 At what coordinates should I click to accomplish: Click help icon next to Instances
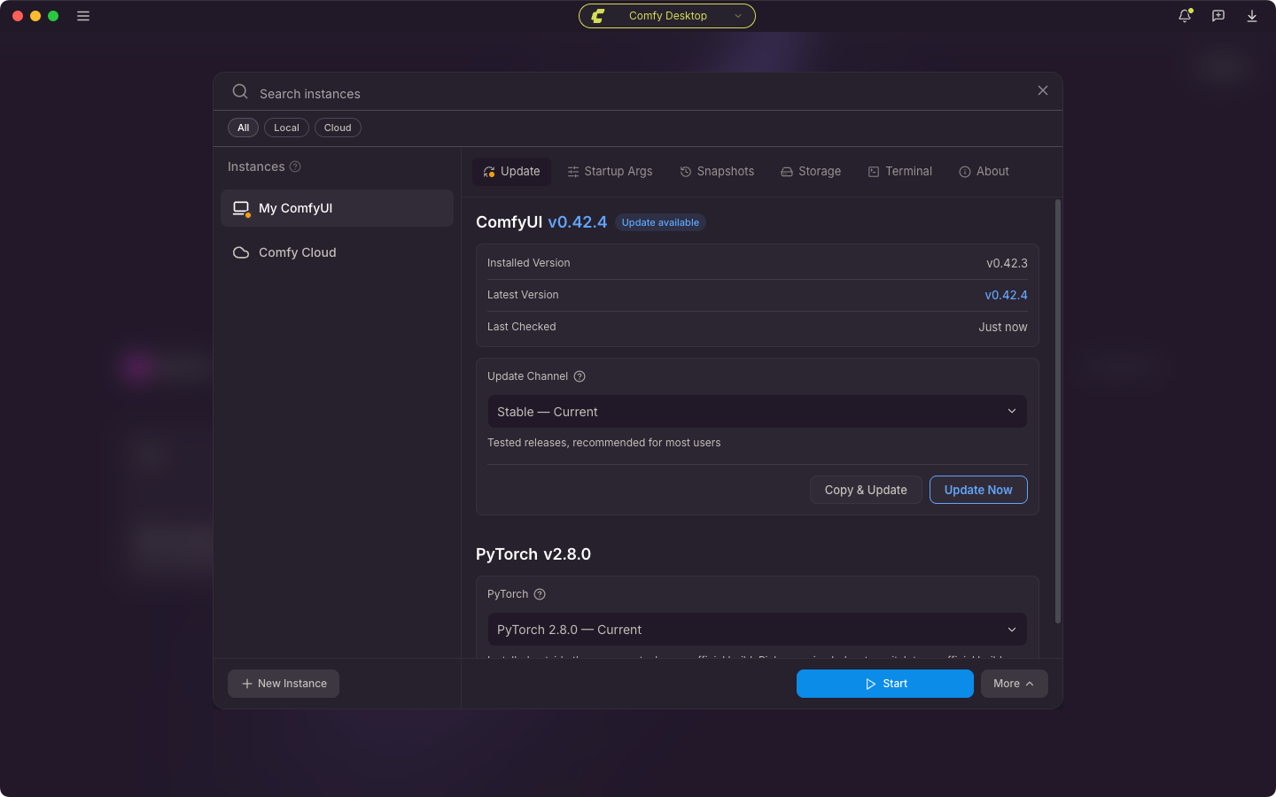point(295,166)
